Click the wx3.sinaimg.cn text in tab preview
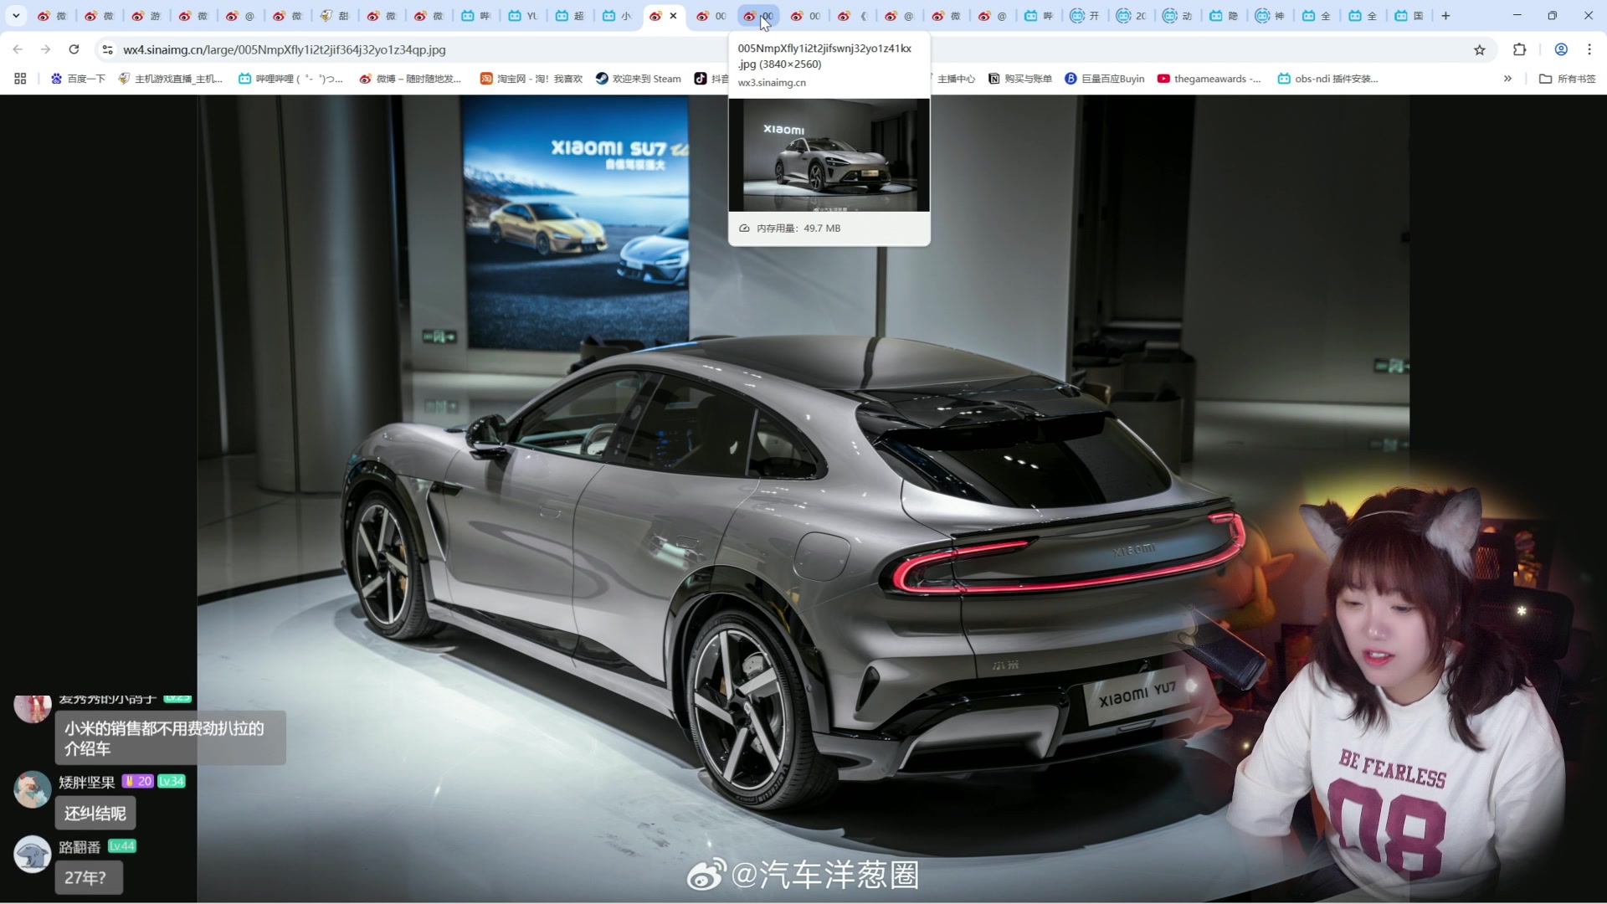The width and height of the screenshot is (1607, 904). [x=772, y=82]
